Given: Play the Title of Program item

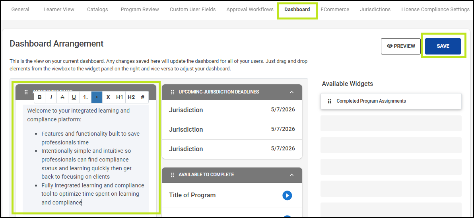Looking at the screenshot, I should coord(287,195).
